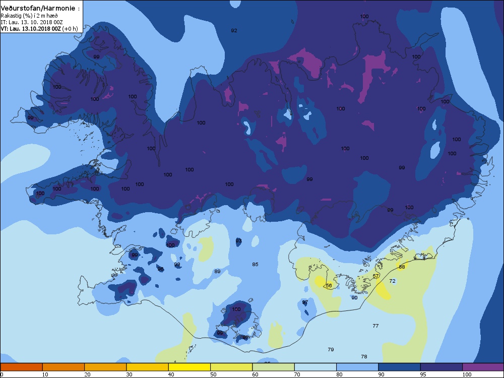The width and height of the screenshot is (504, 378).
Task: Click the legend tick label 100
Action: click(x=467, y=374)
